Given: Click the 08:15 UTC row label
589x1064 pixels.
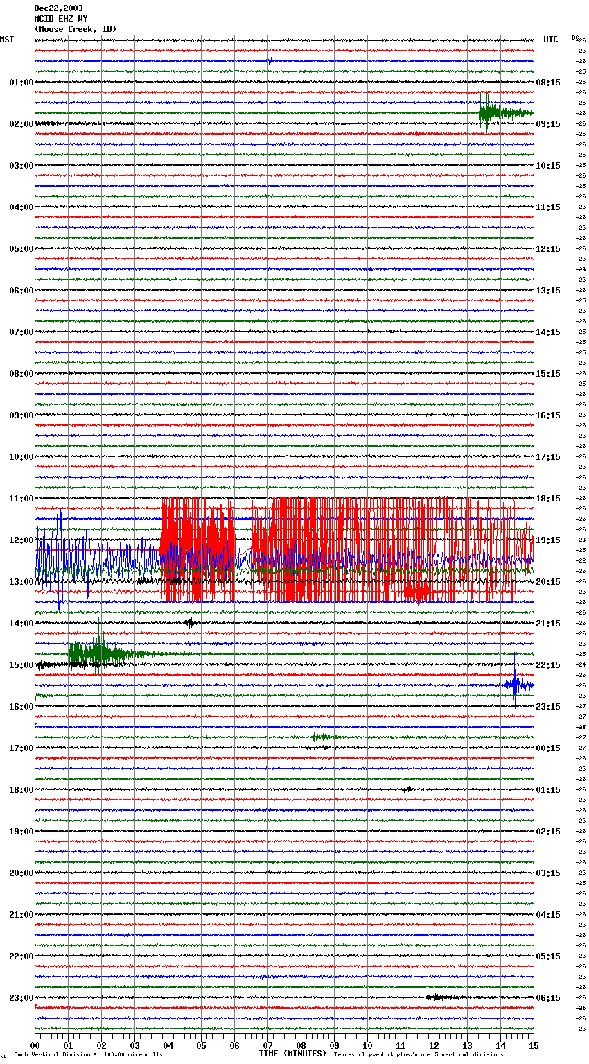Looking at the screenshot, I should tap(548, 83).
